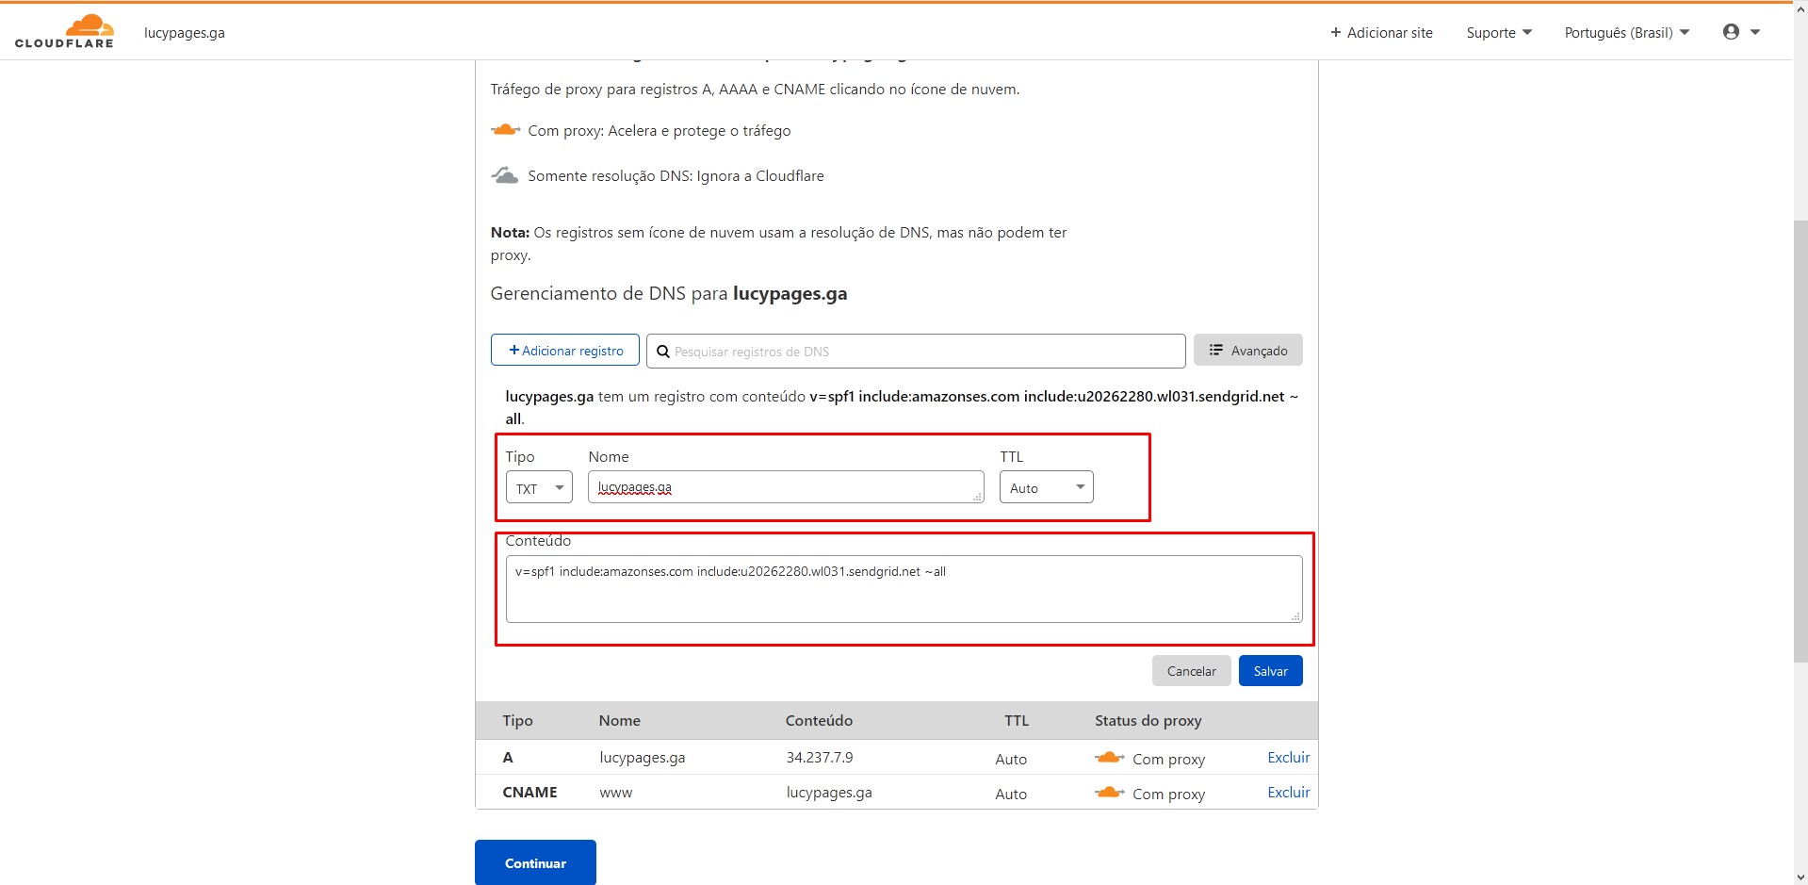Screen dimensions: 1808x885
Task: Click the TTL column header in table
Action: coord(1017,721)
